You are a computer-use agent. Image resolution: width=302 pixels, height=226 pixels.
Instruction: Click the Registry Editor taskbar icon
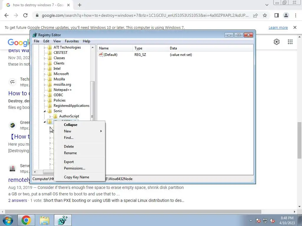pyautogui.click(x=63, y=220)
